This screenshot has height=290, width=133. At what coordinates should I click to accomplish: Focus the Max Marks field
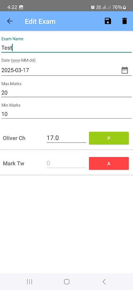(66, 92)
